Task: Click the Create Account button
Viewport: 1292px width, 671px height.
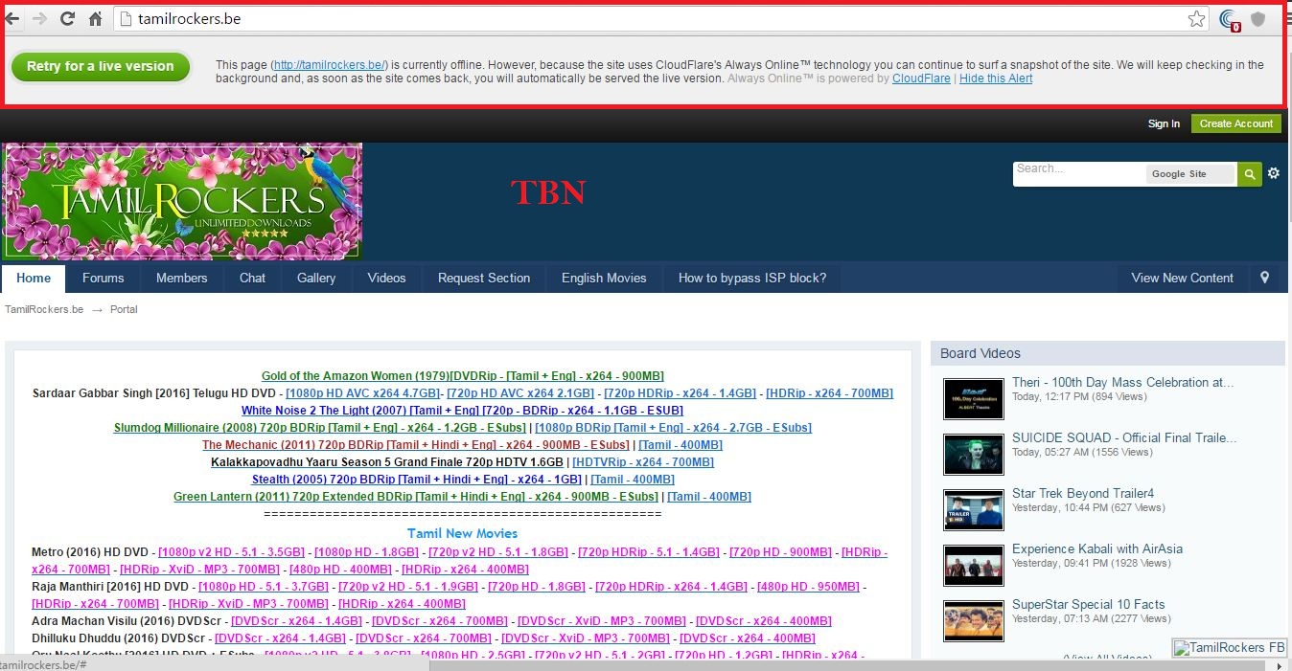Action: pyautogui.click(x=1235, y=123)
